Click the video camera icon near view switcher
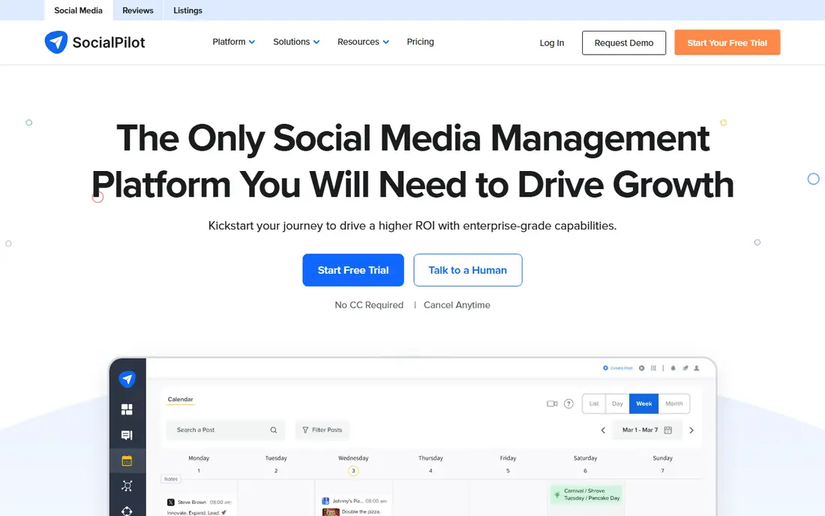This screenshot has height=516, width=825. [552, 403]
